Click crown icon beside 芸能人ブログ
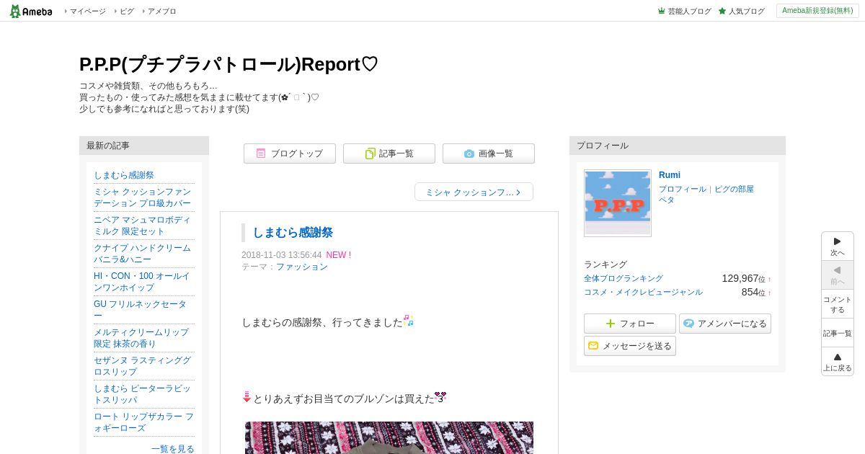This screenshot has height=454, width=865. 661,11
